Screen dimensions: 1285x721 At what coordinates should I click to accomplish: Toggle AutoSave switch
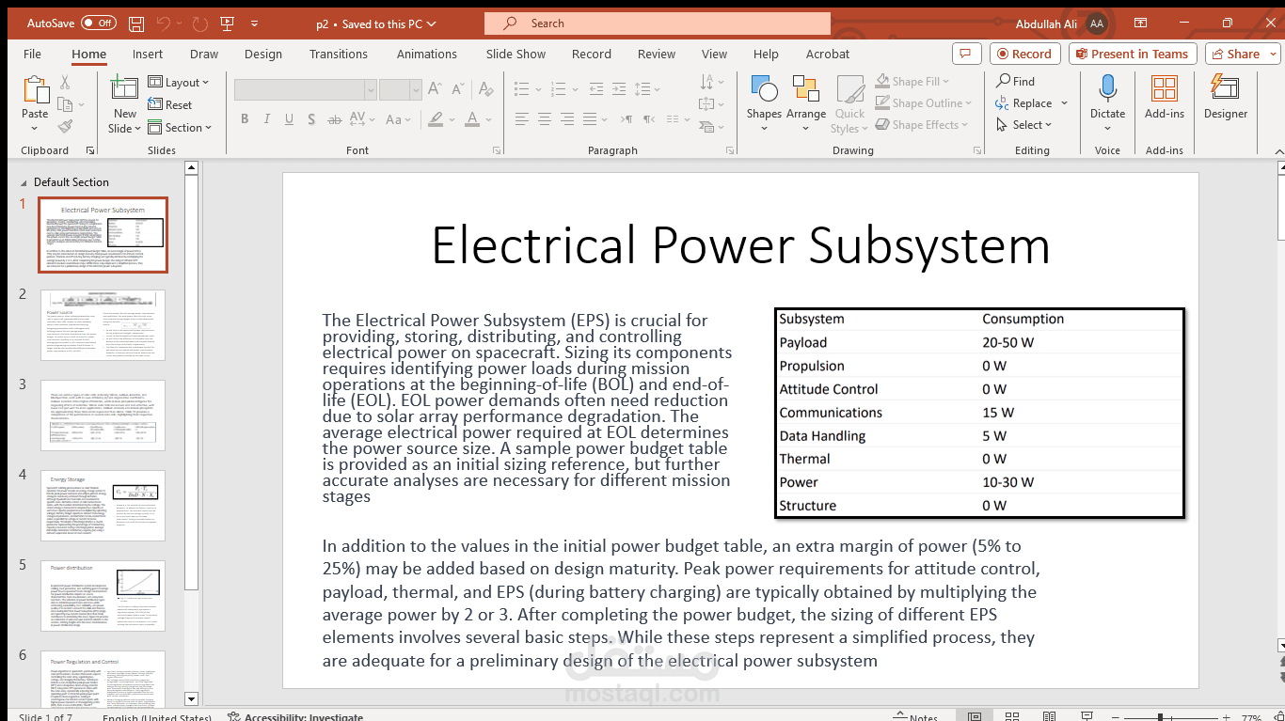pos(99,24)
